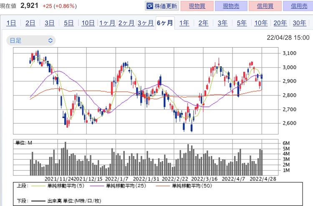This screenshot has width=313, height=206.
Task: Click the up-down chevron beside 日足
Action: click(50, 40)
